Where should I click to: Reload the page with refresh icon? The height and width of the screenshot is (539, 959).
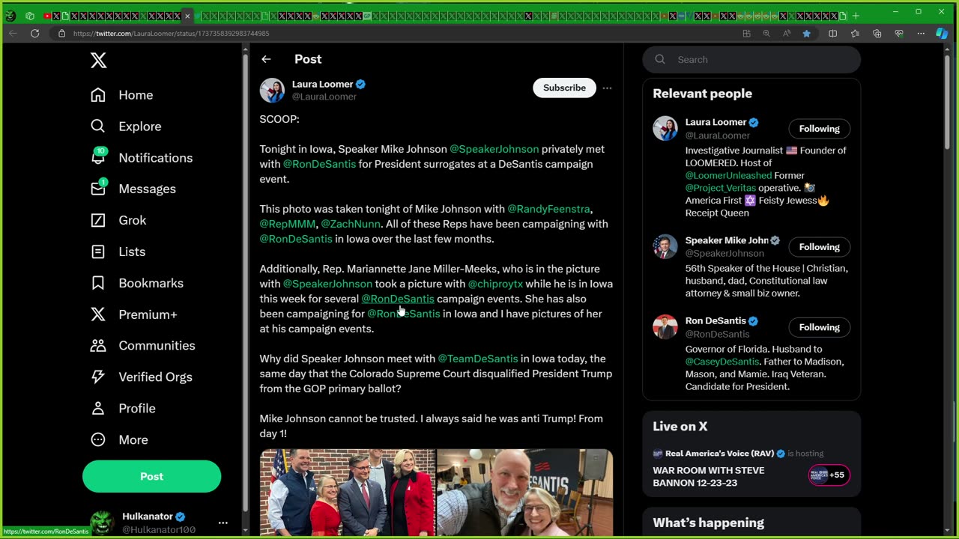coord(34,34)
